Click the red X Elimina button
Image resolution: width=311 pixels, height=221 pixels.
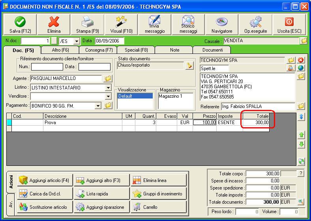pos(54,24)
